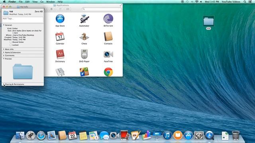
Task: Open Pages from the Dock
Action: pos(135,135)
